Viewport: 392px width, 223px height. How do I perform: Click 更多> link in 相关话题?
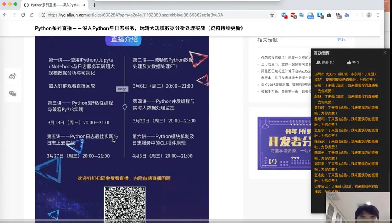tap(342, 40)
